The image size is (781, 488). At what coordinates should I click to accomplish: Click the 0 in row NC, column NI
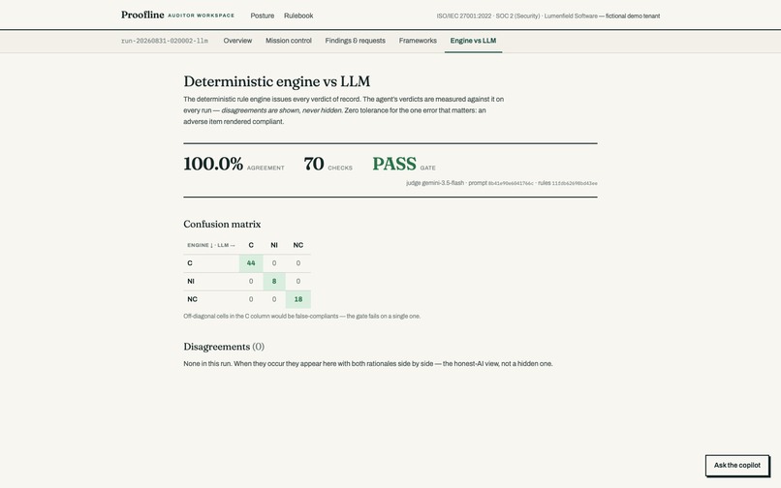274,299
